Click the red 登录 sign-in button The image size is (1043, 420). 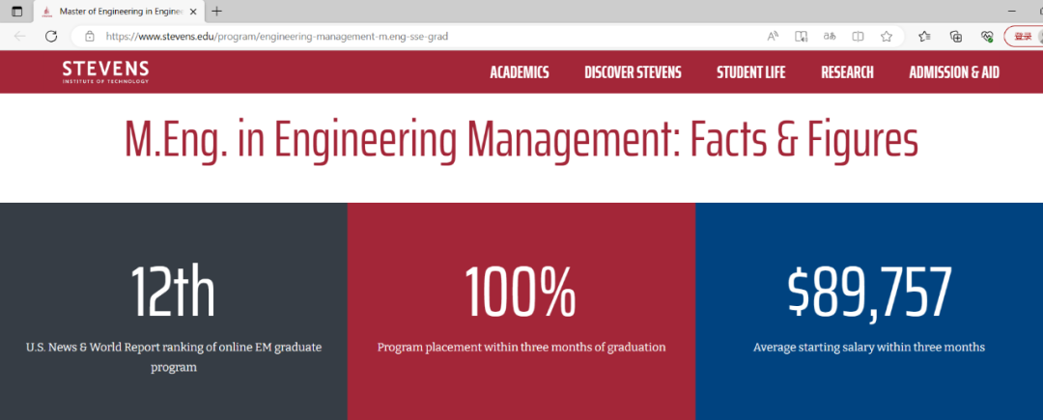(1023, 37)
